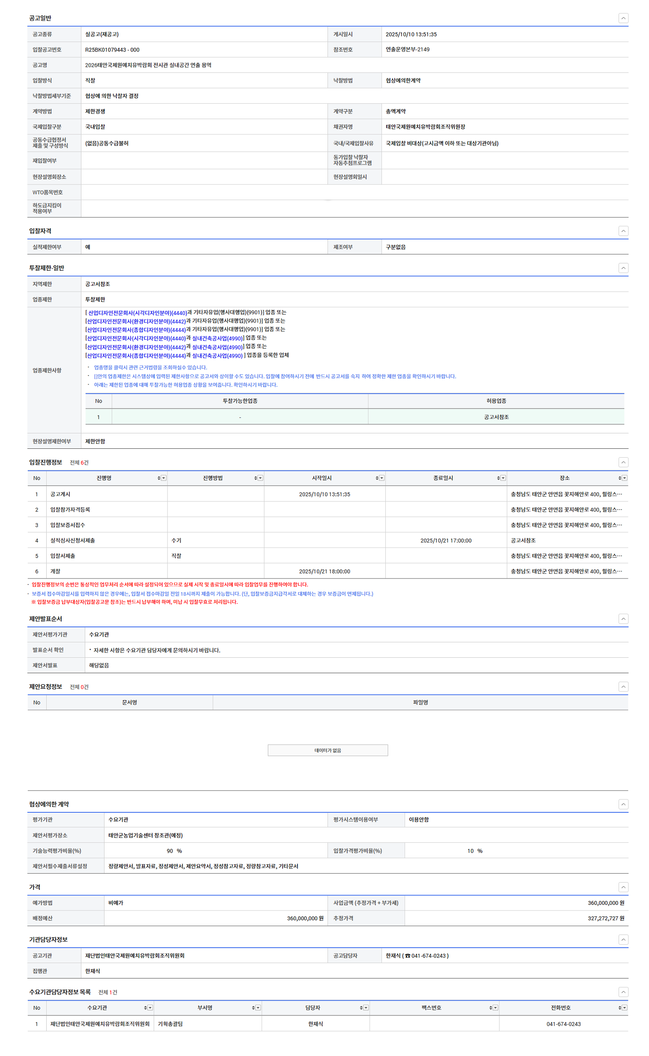Open the 담당자 column filter dropdown

[366, 1008]
